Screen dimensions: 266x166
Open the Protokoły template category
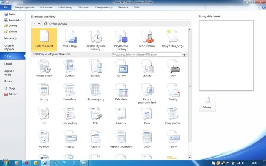44,139
